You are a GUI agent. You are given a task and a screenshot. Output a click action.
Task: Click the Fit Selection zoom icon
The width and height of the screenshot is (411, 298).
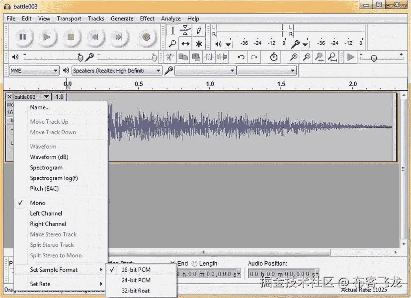[x=319, y=57]
